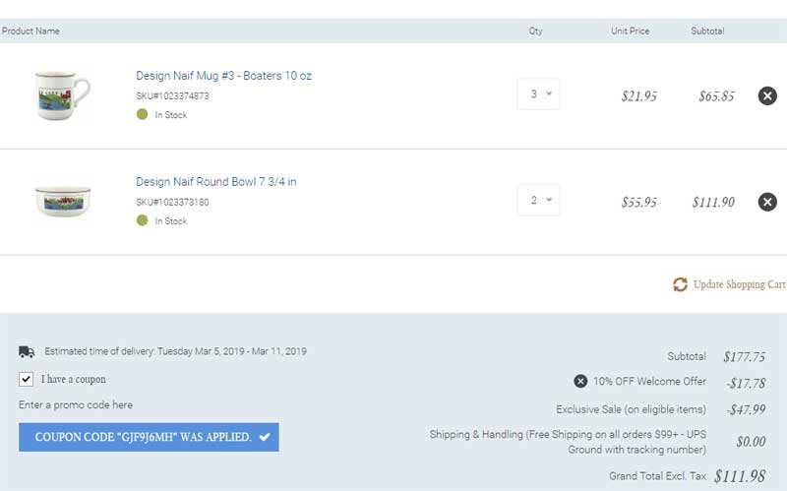Screen dimensions: 787x491
Task: Remove the 10% OFF Welcome Offer discount
Action: click(x=580, y=381)
